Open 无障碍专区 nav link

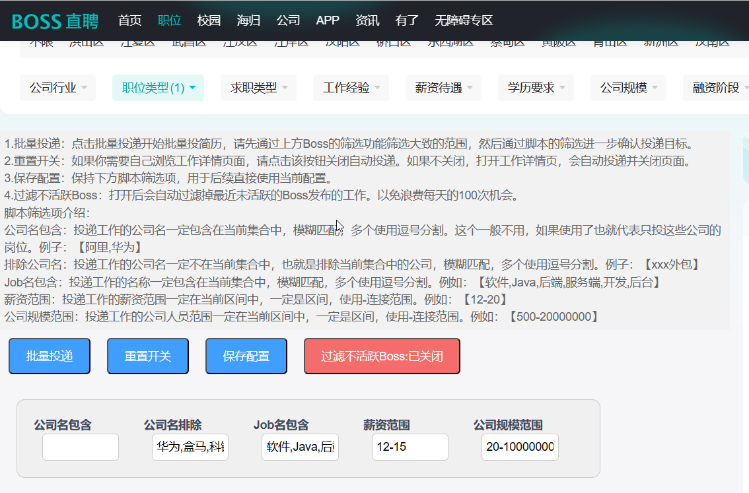(464, 20)
